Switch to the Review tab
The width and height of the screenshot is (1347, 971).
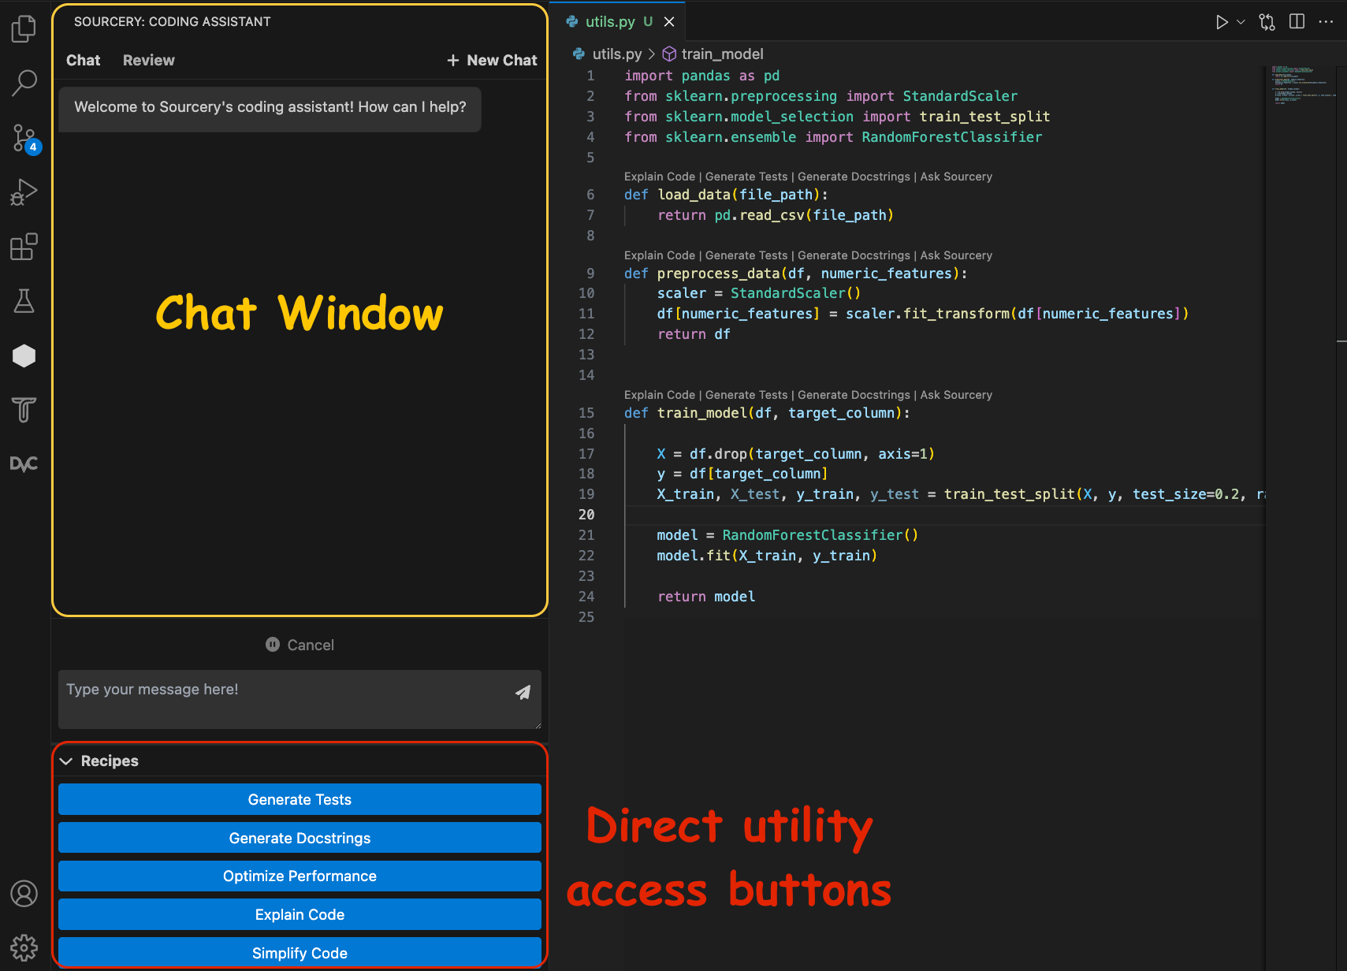[x=148, y=60]
